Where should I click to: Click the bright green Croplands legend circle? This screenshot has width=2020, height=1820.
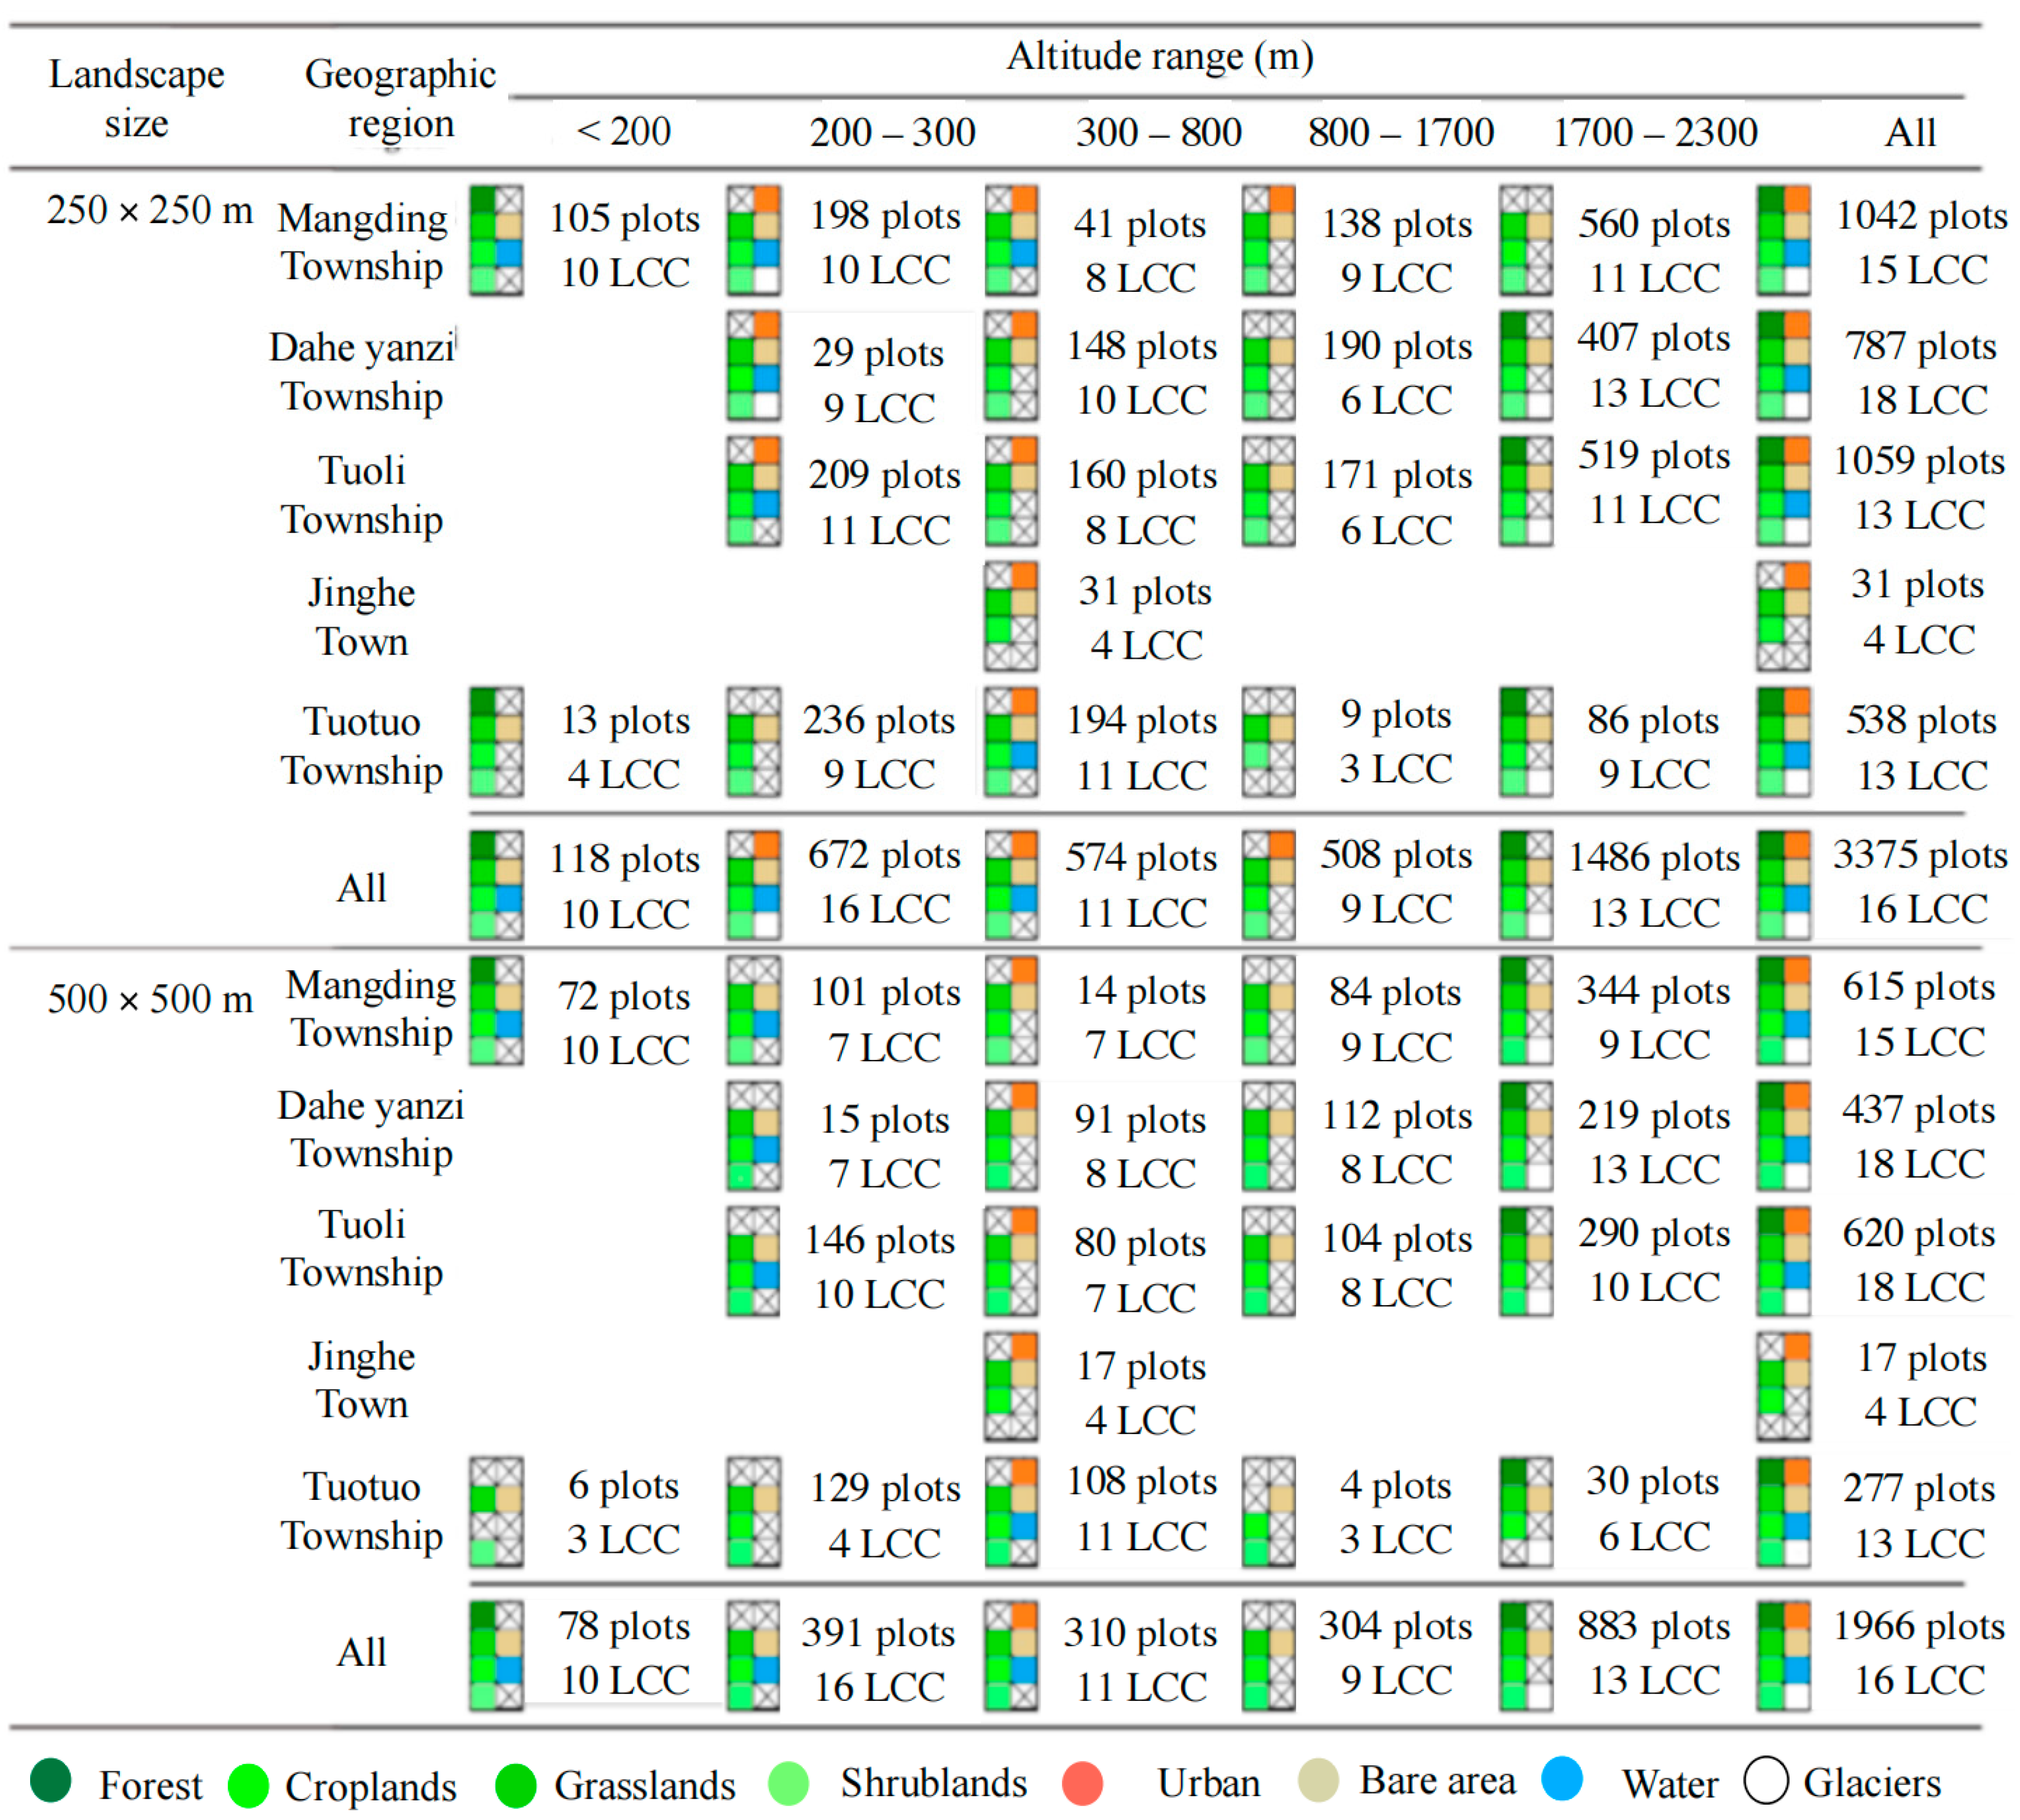[x=248, y=1785]
